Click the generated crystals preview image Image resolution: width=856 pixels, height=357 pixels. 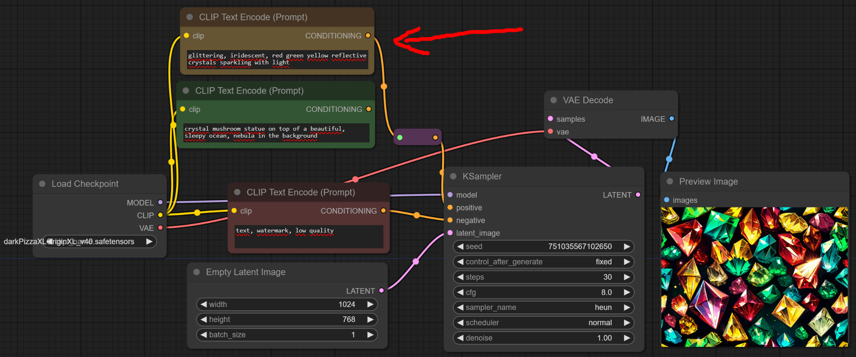(x=754, y=277)
